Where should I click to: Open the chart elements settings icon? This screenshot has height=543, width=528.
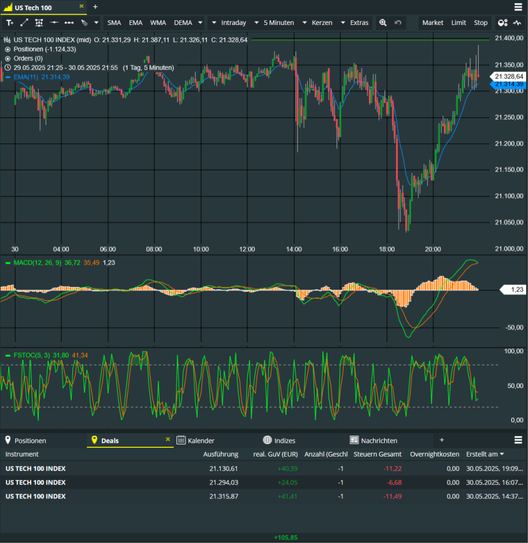(x=502, y=23)
